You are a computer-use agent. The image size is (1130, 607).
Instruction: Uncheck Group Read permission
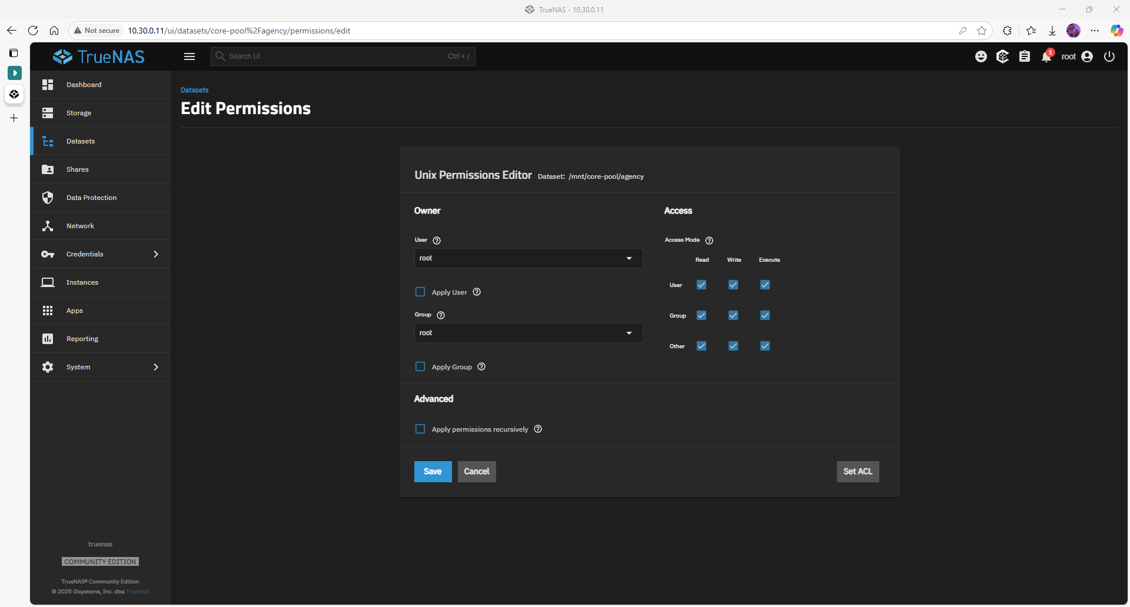point(702,315)
